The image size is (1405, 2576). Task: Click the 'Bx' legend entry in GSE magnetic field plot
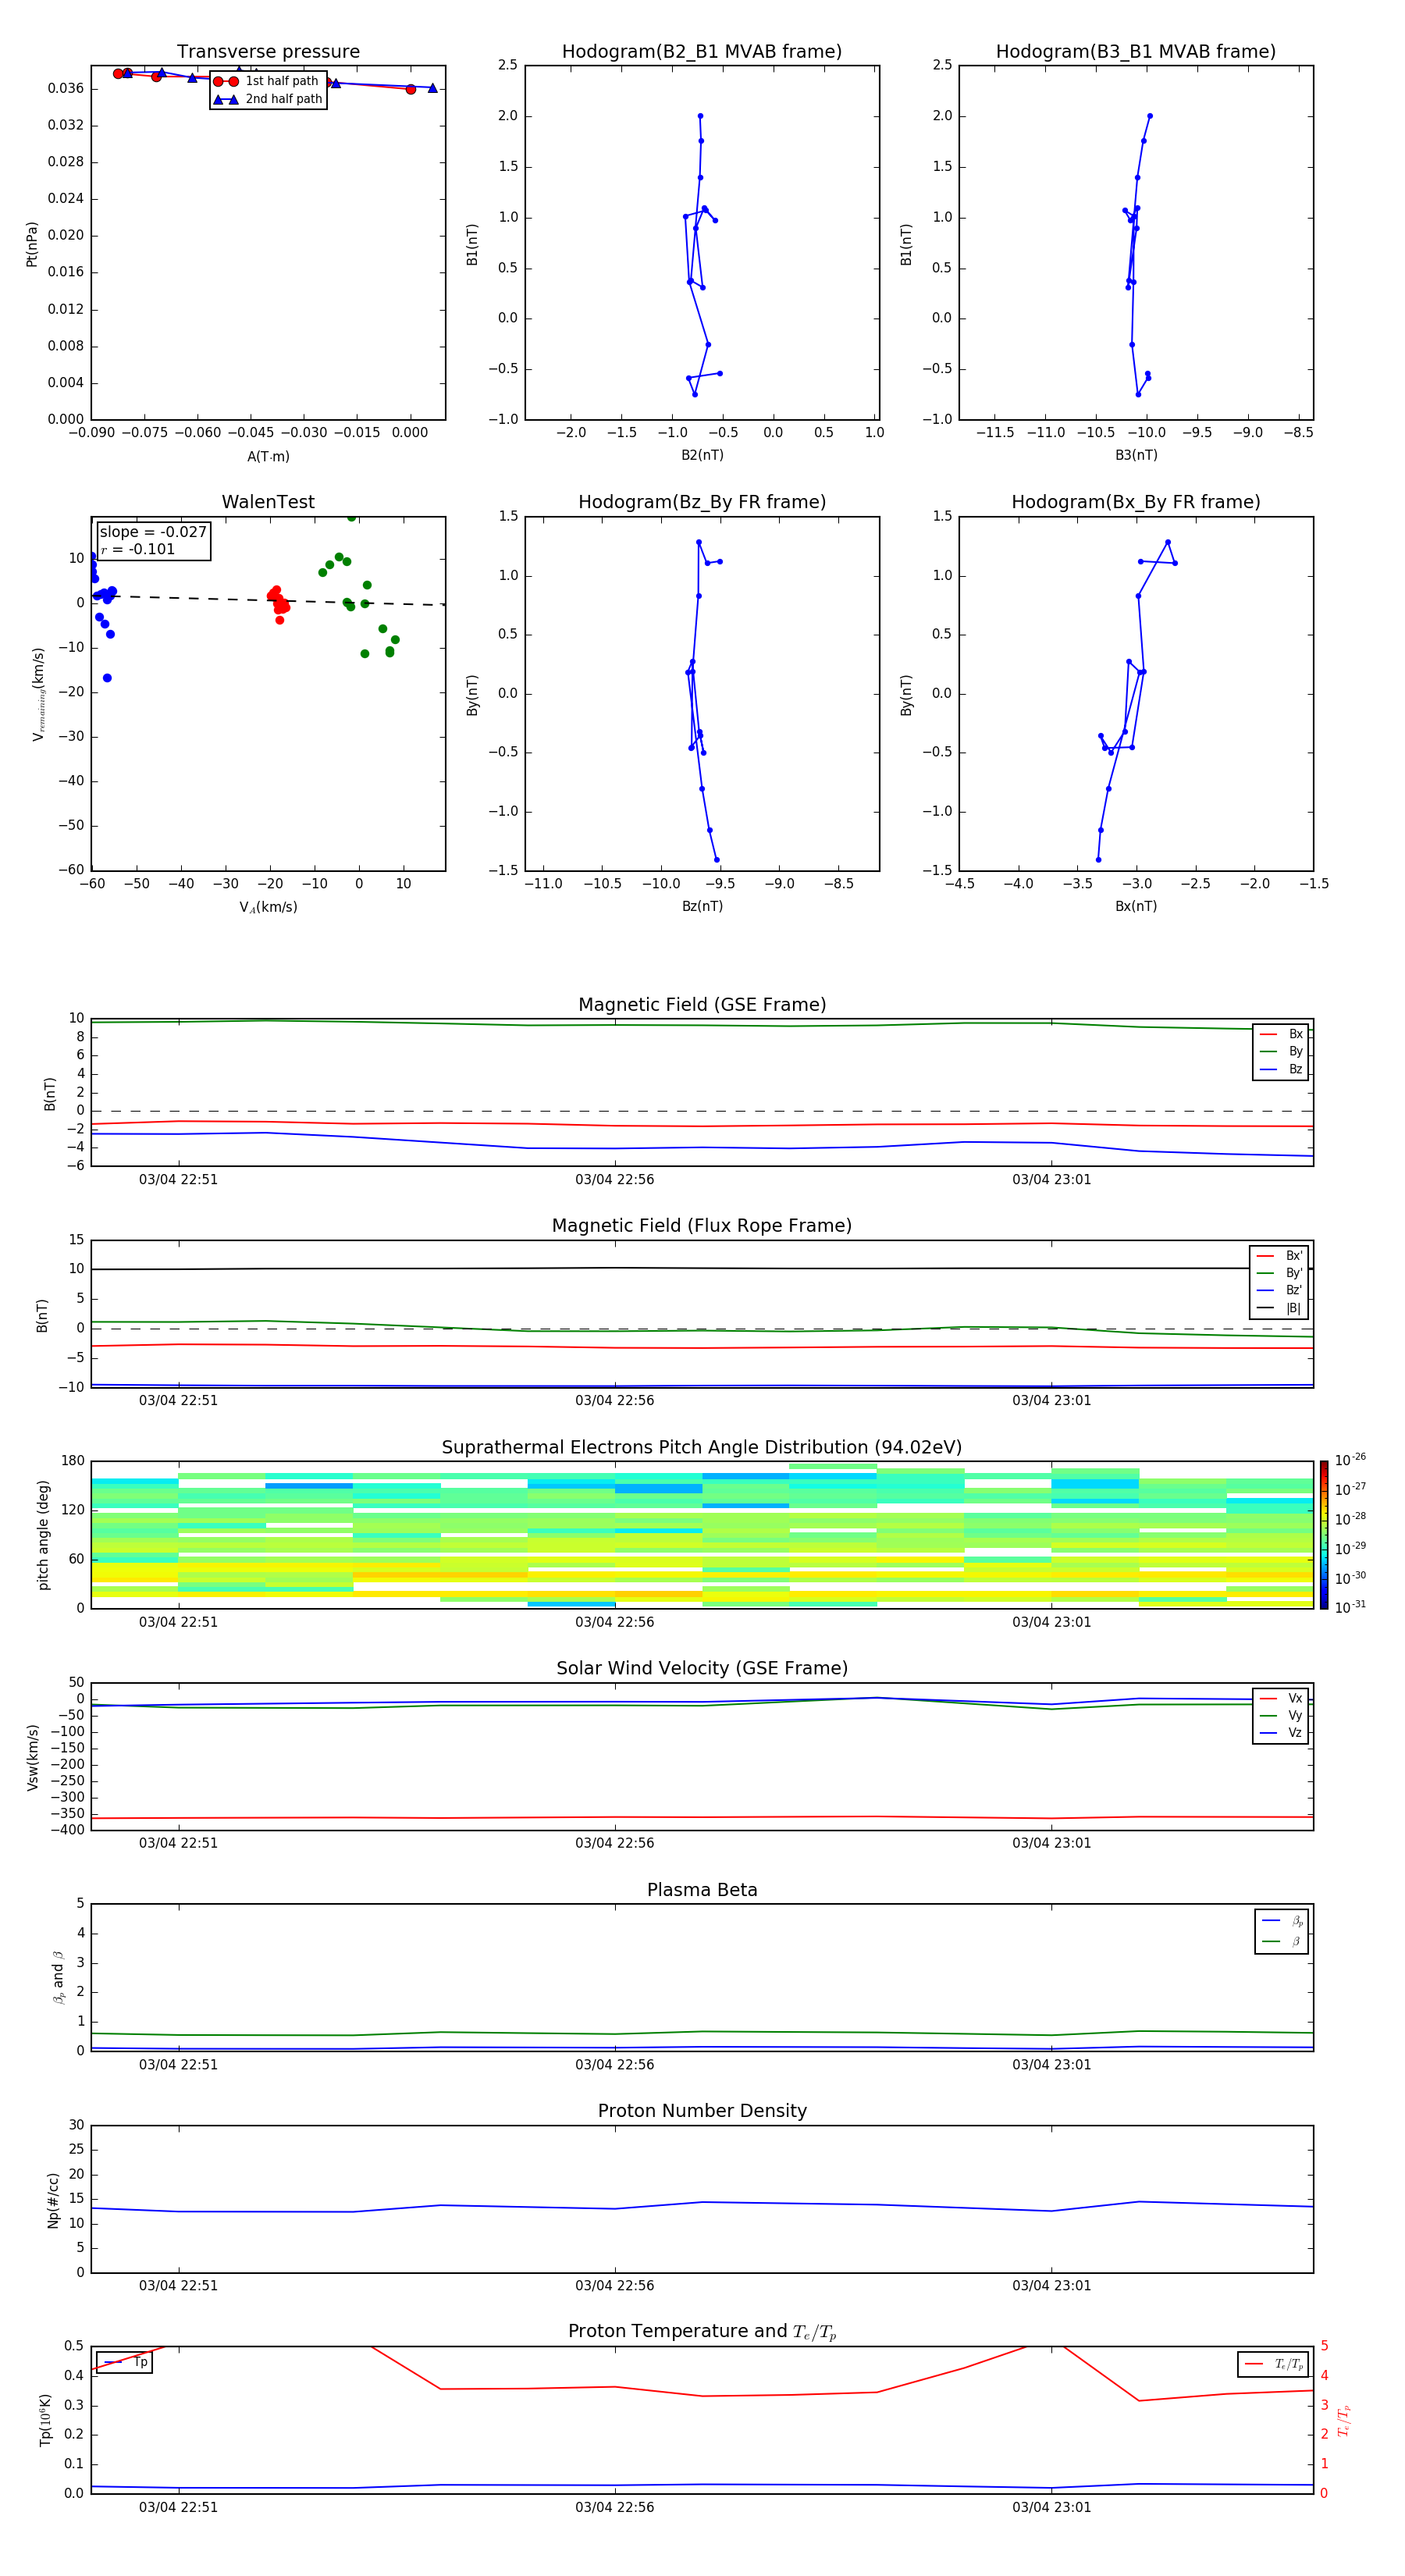[x=1281, y=1034]
